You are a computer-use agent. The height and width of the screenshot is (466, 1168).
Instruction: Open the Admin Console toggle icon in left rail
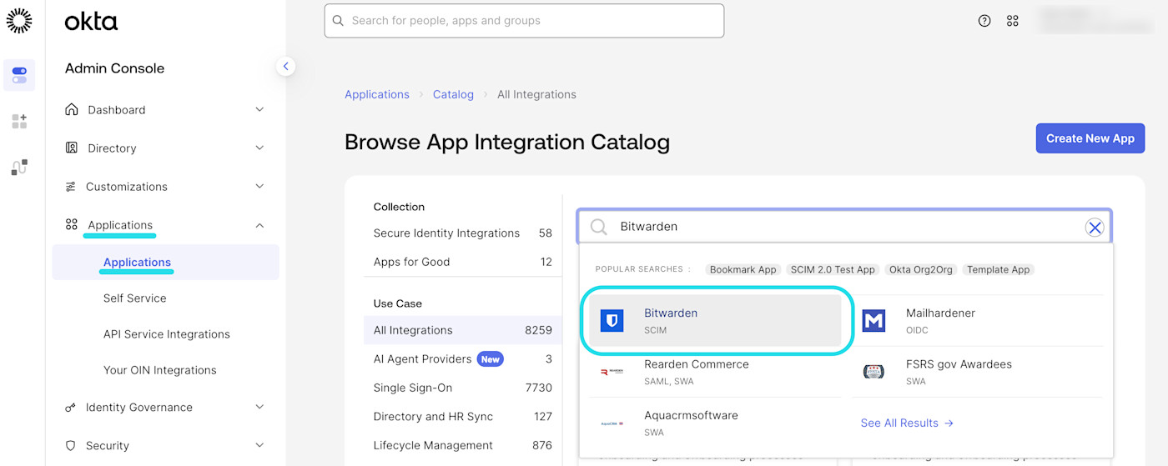[x=19, y=76]
